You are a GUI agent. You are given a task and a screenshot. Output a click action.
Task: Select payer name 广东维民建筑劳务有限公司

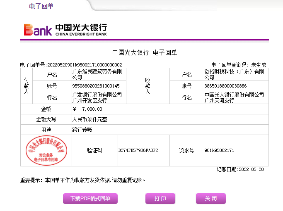coord(97,74)
